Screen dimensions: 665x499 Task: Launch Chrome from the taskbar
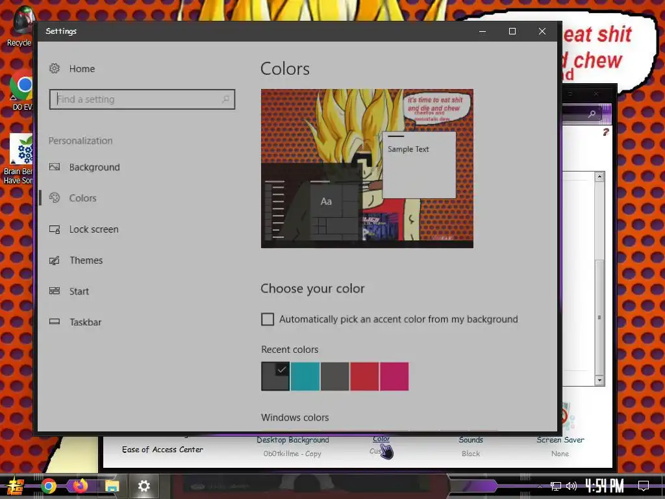pos(48,486)
